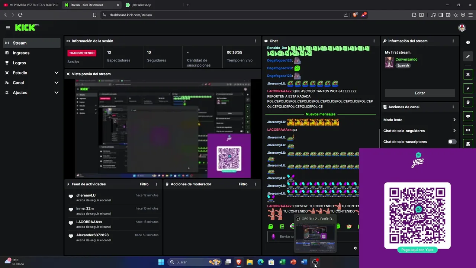476x268 pixels.
Task: Click the stream preview video
Action: point(163,128)
